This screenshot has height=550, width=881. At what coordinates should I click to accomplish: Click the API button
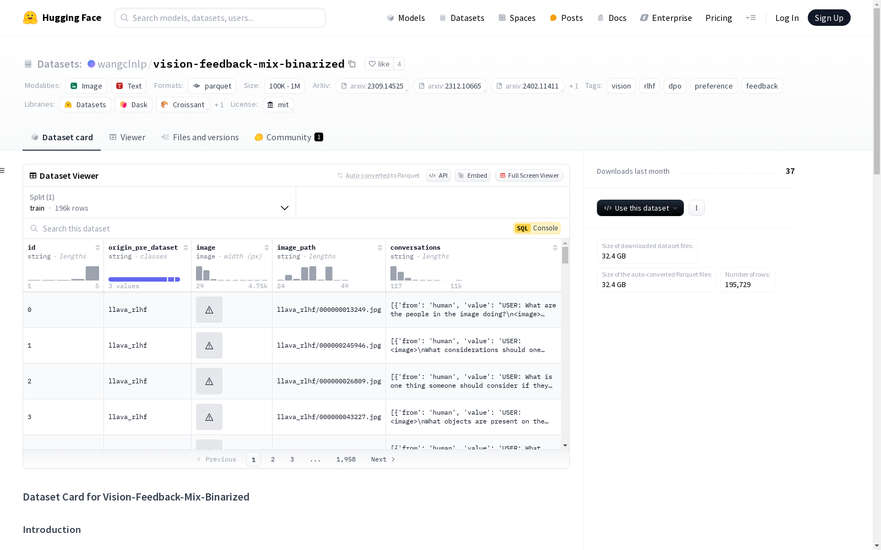[438, 175]
